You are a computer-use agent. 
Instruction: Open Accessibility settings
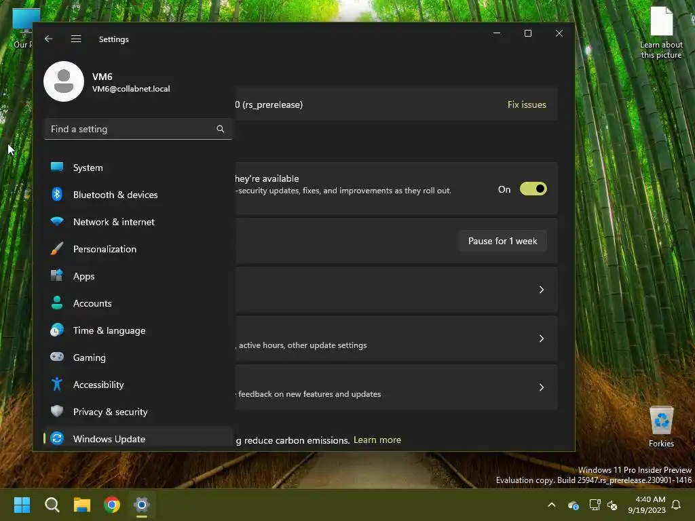coord(138,385)
